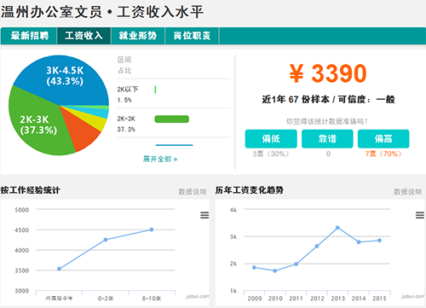Select the 2013 peak data point
426x308 pixels.
337,228
